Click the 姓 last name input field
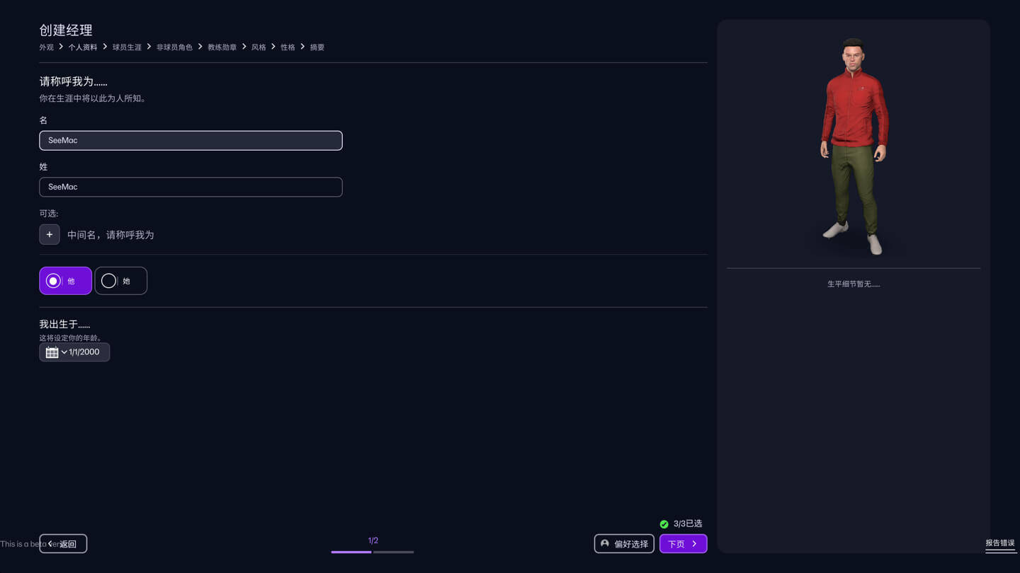Screen dimensions: 1020x573 pyautogui.click(x=191, y=187)
